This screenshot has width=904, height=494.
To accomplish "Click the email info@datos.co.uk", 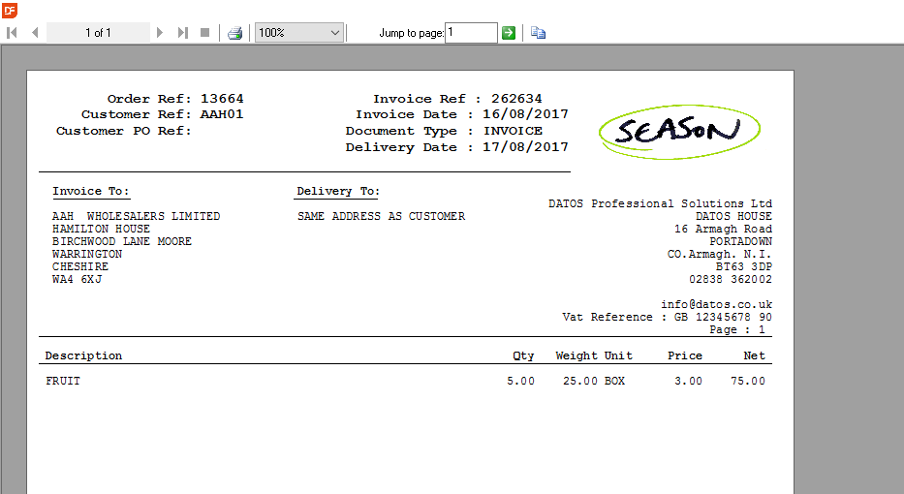I will pyautogui.click(x=717, y=304).
